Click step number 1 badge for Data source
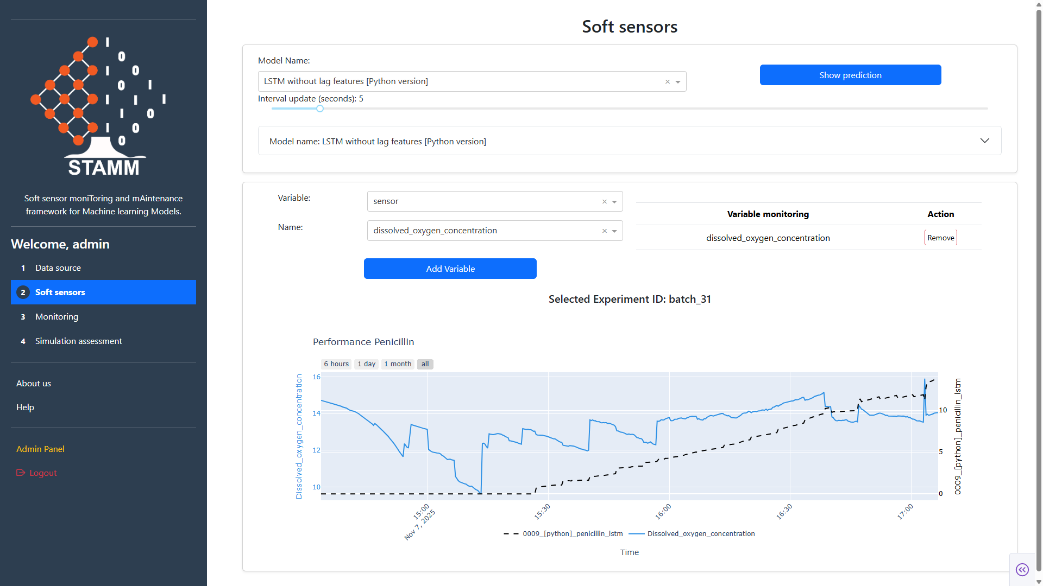Image resolution: width=1043 pixels, height=586 pixels. [23, 268]
